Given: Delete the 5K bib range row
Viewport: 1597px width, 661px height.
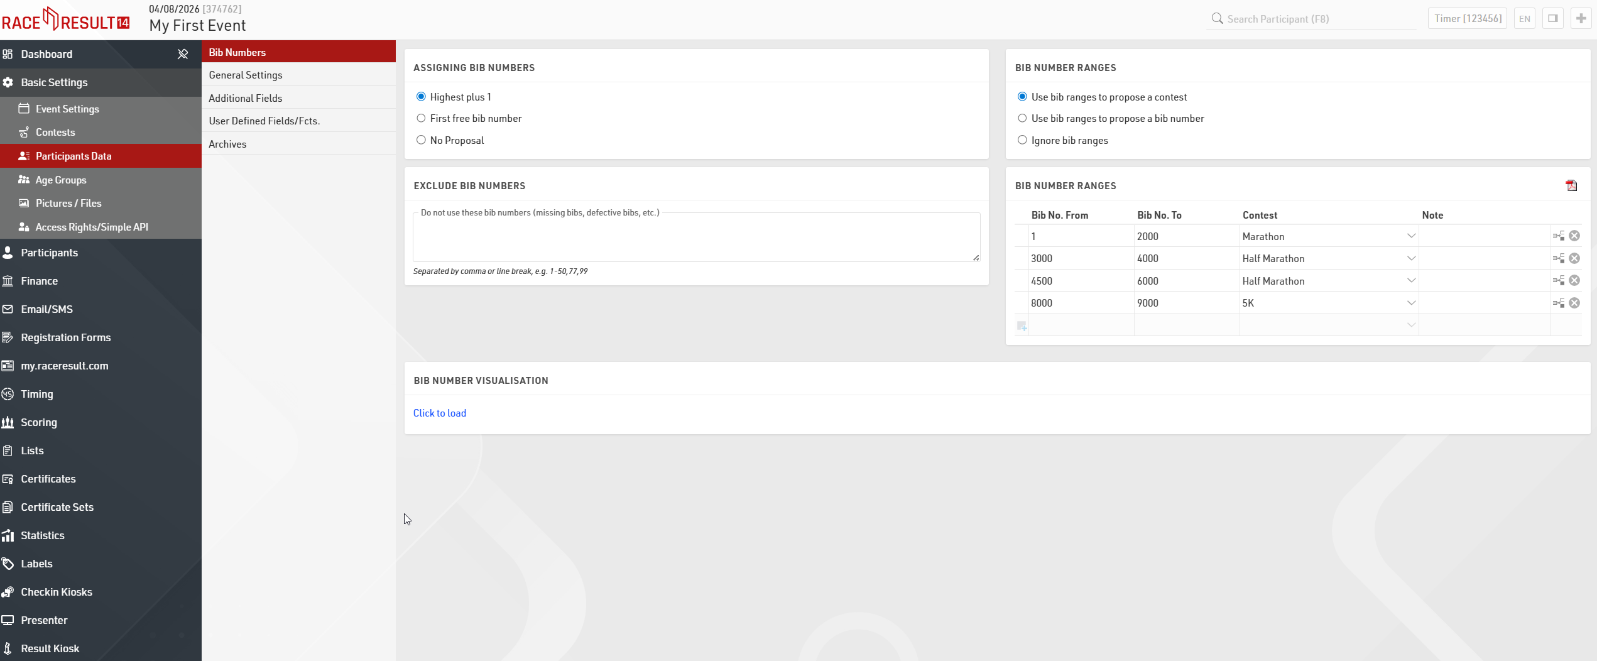Looking at the screenshot, I should click(x=1574, y=303).
